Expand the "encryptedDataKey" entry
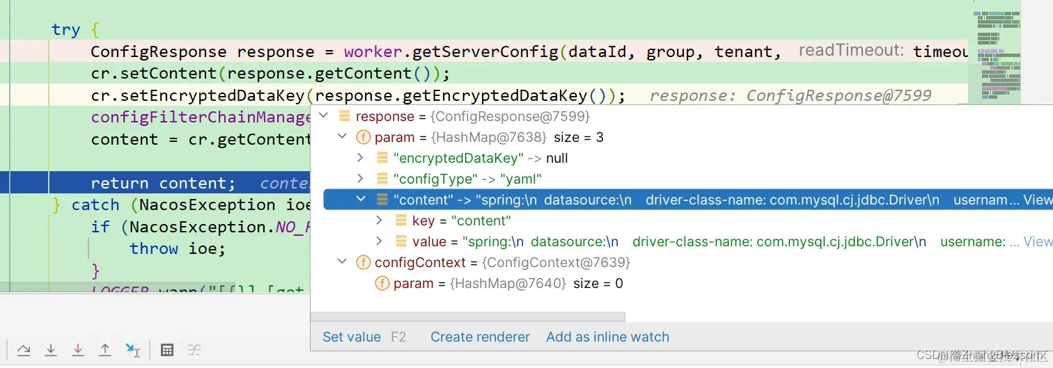 tap(361, 158)
